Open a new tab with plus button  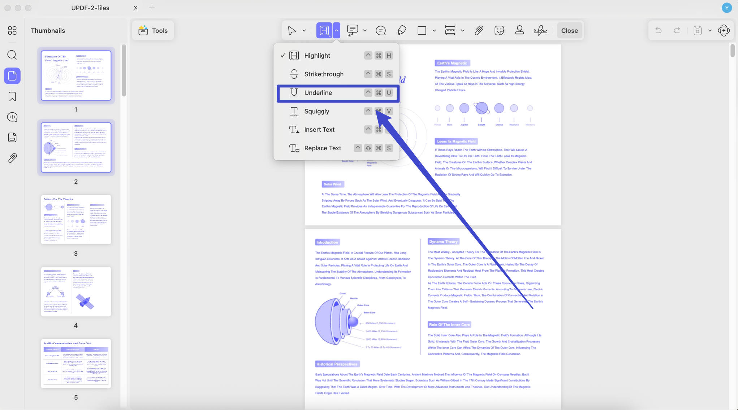coord(152,8)
